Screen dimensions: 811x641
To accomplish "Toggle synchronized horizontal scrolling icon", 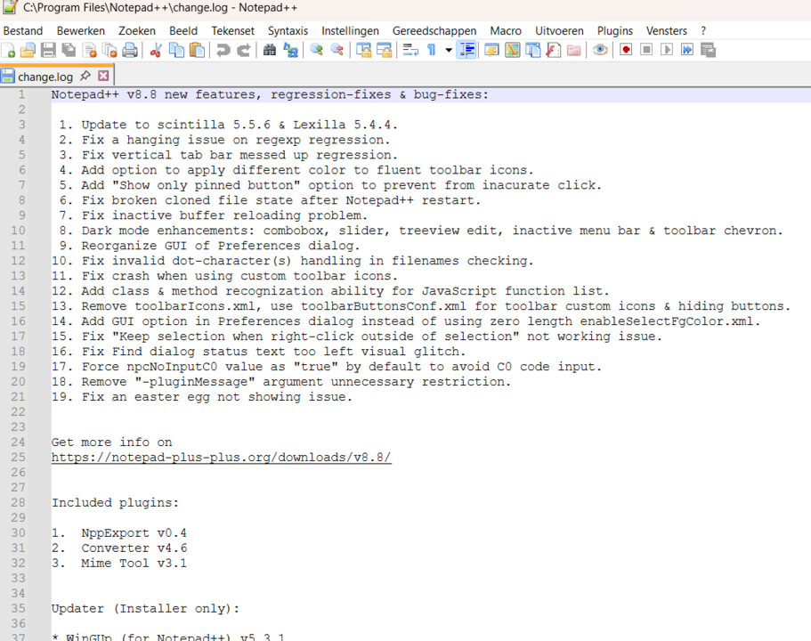I will (x=385, y=50).
